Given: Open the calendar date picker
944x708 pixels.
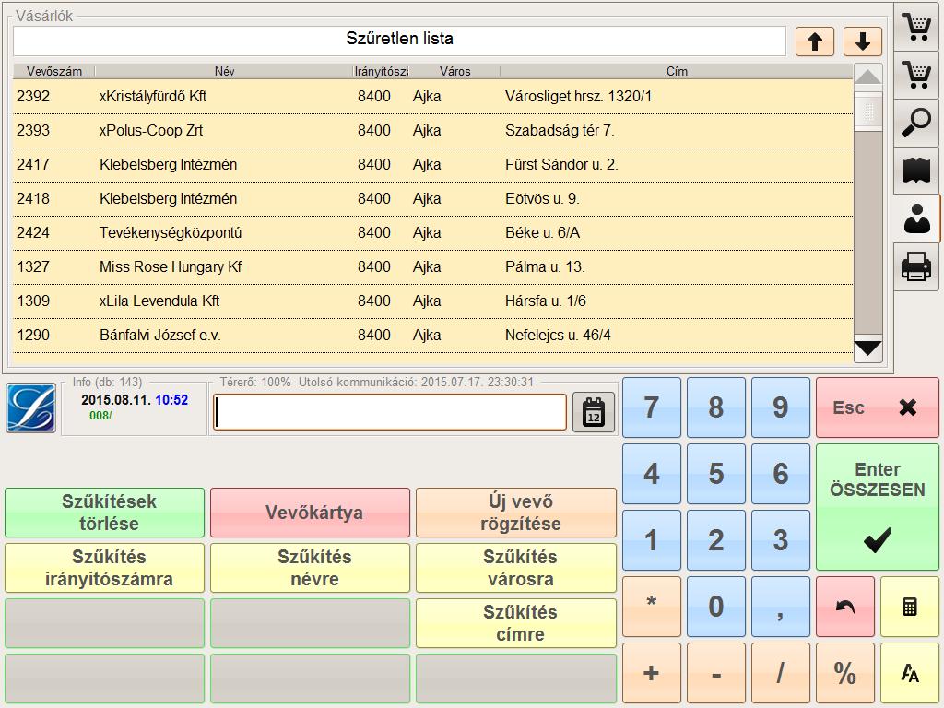Looking at the screenshot, I should coord(594,412).
